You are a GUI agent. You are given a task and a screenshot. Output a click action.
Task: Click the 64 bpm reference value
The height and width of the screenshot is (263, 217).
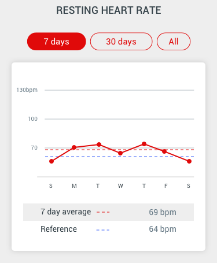click(x=163, y=229)
